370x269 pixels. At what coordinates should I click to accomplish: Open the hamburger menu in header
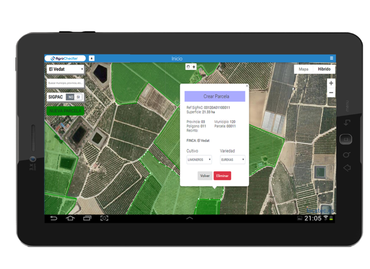(x=331, y=58)
